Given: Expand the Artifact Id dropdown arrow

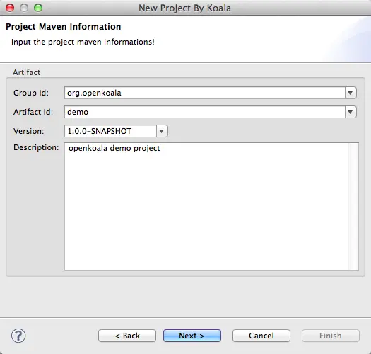Looking at the screenshot, I should pyautogui.click(x=351, y=112).
